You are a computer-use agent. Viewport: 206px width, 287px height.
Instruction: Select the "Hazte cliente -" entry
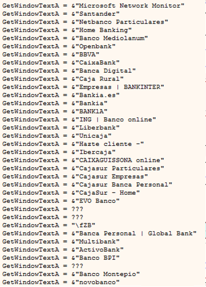73,144
